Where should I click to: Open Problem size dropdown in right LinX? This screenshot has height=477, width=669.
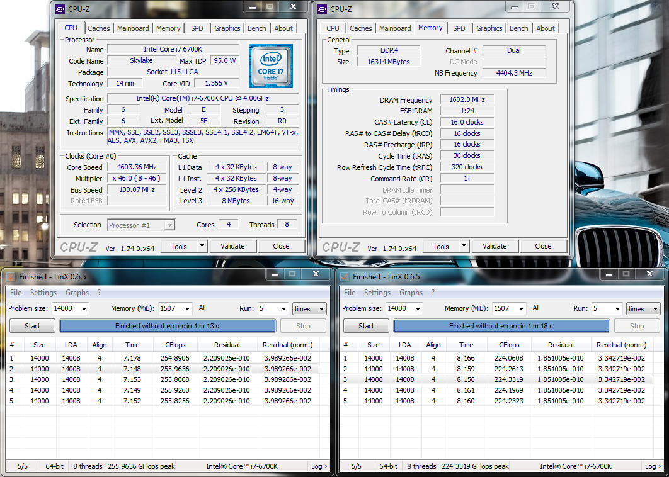pos(418,308)
